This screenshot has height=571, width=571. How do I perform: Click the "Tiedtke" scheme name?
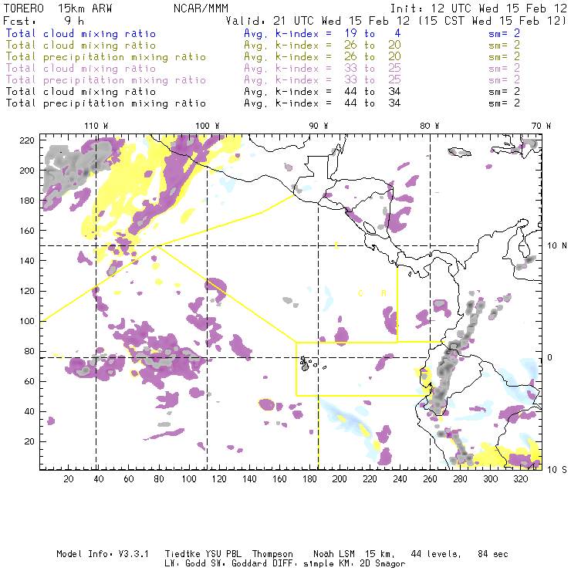tap(182, 554)
